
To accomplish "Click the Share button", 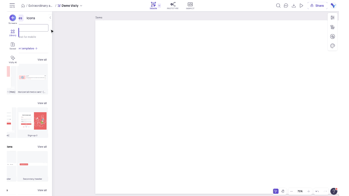I will click(x=317, y=5).
